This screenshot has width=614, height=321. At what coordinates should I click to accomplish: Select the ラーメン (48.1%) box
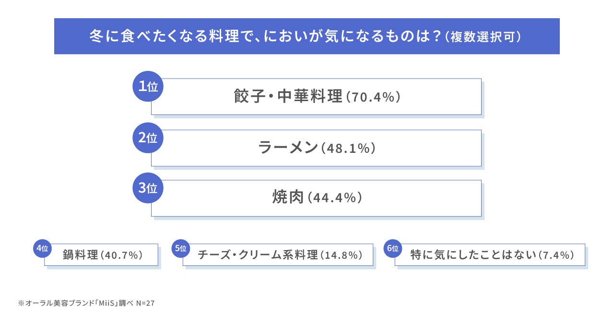(x=317, y=148)
